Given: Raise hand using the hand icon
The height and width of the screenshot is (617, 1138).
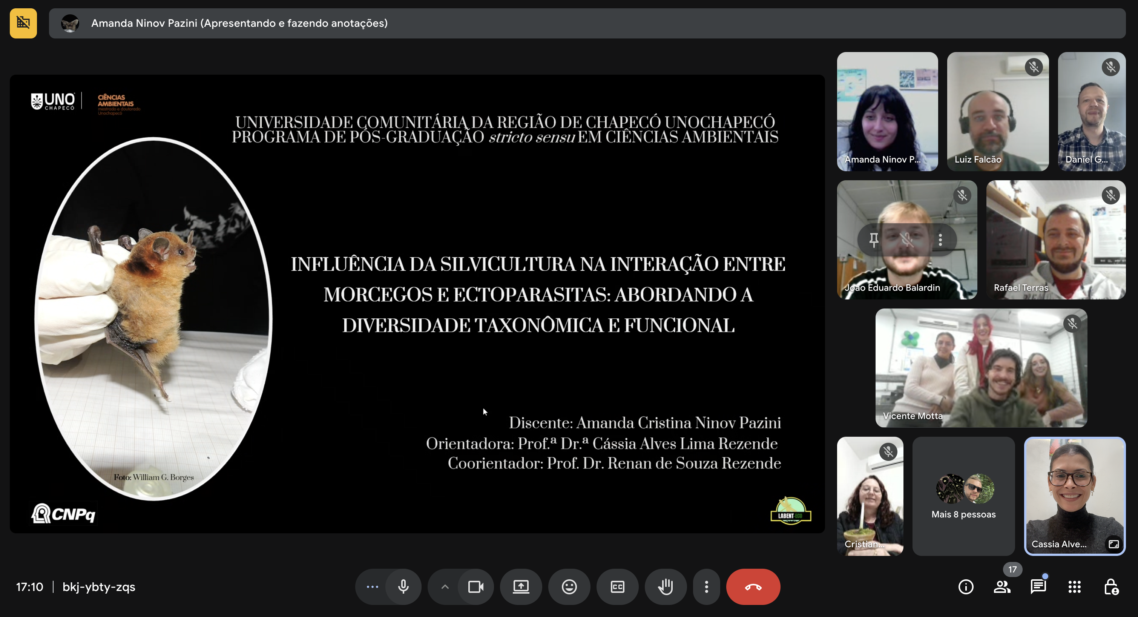Looking at the screenshot, I should pyautogui.click(x=665, y=586).
